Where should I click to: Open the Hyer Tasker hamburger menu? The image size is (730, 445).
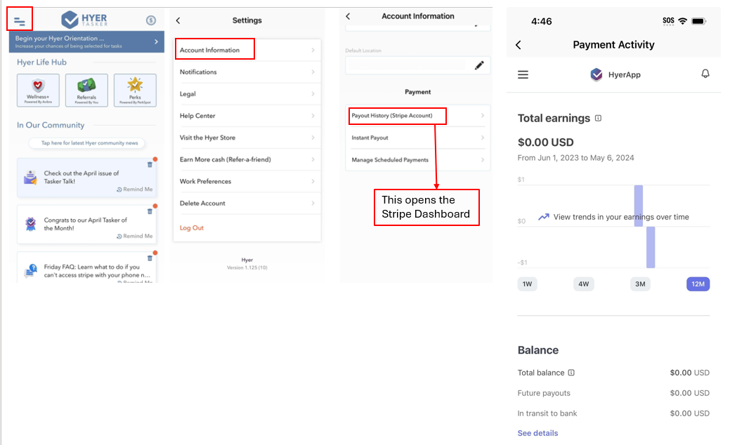pyautogui.click(x=19, y=21)
